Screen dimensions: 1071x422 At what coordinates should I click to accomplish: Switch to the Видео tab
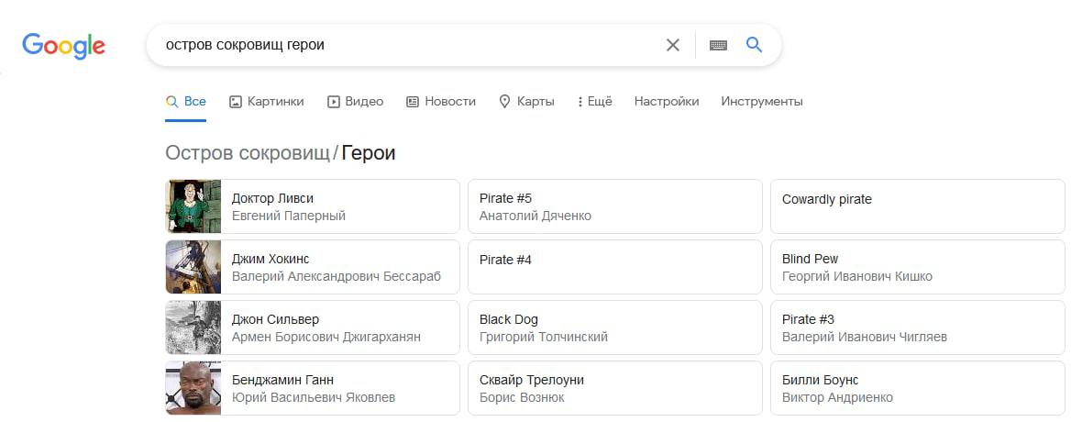[355, 102]
